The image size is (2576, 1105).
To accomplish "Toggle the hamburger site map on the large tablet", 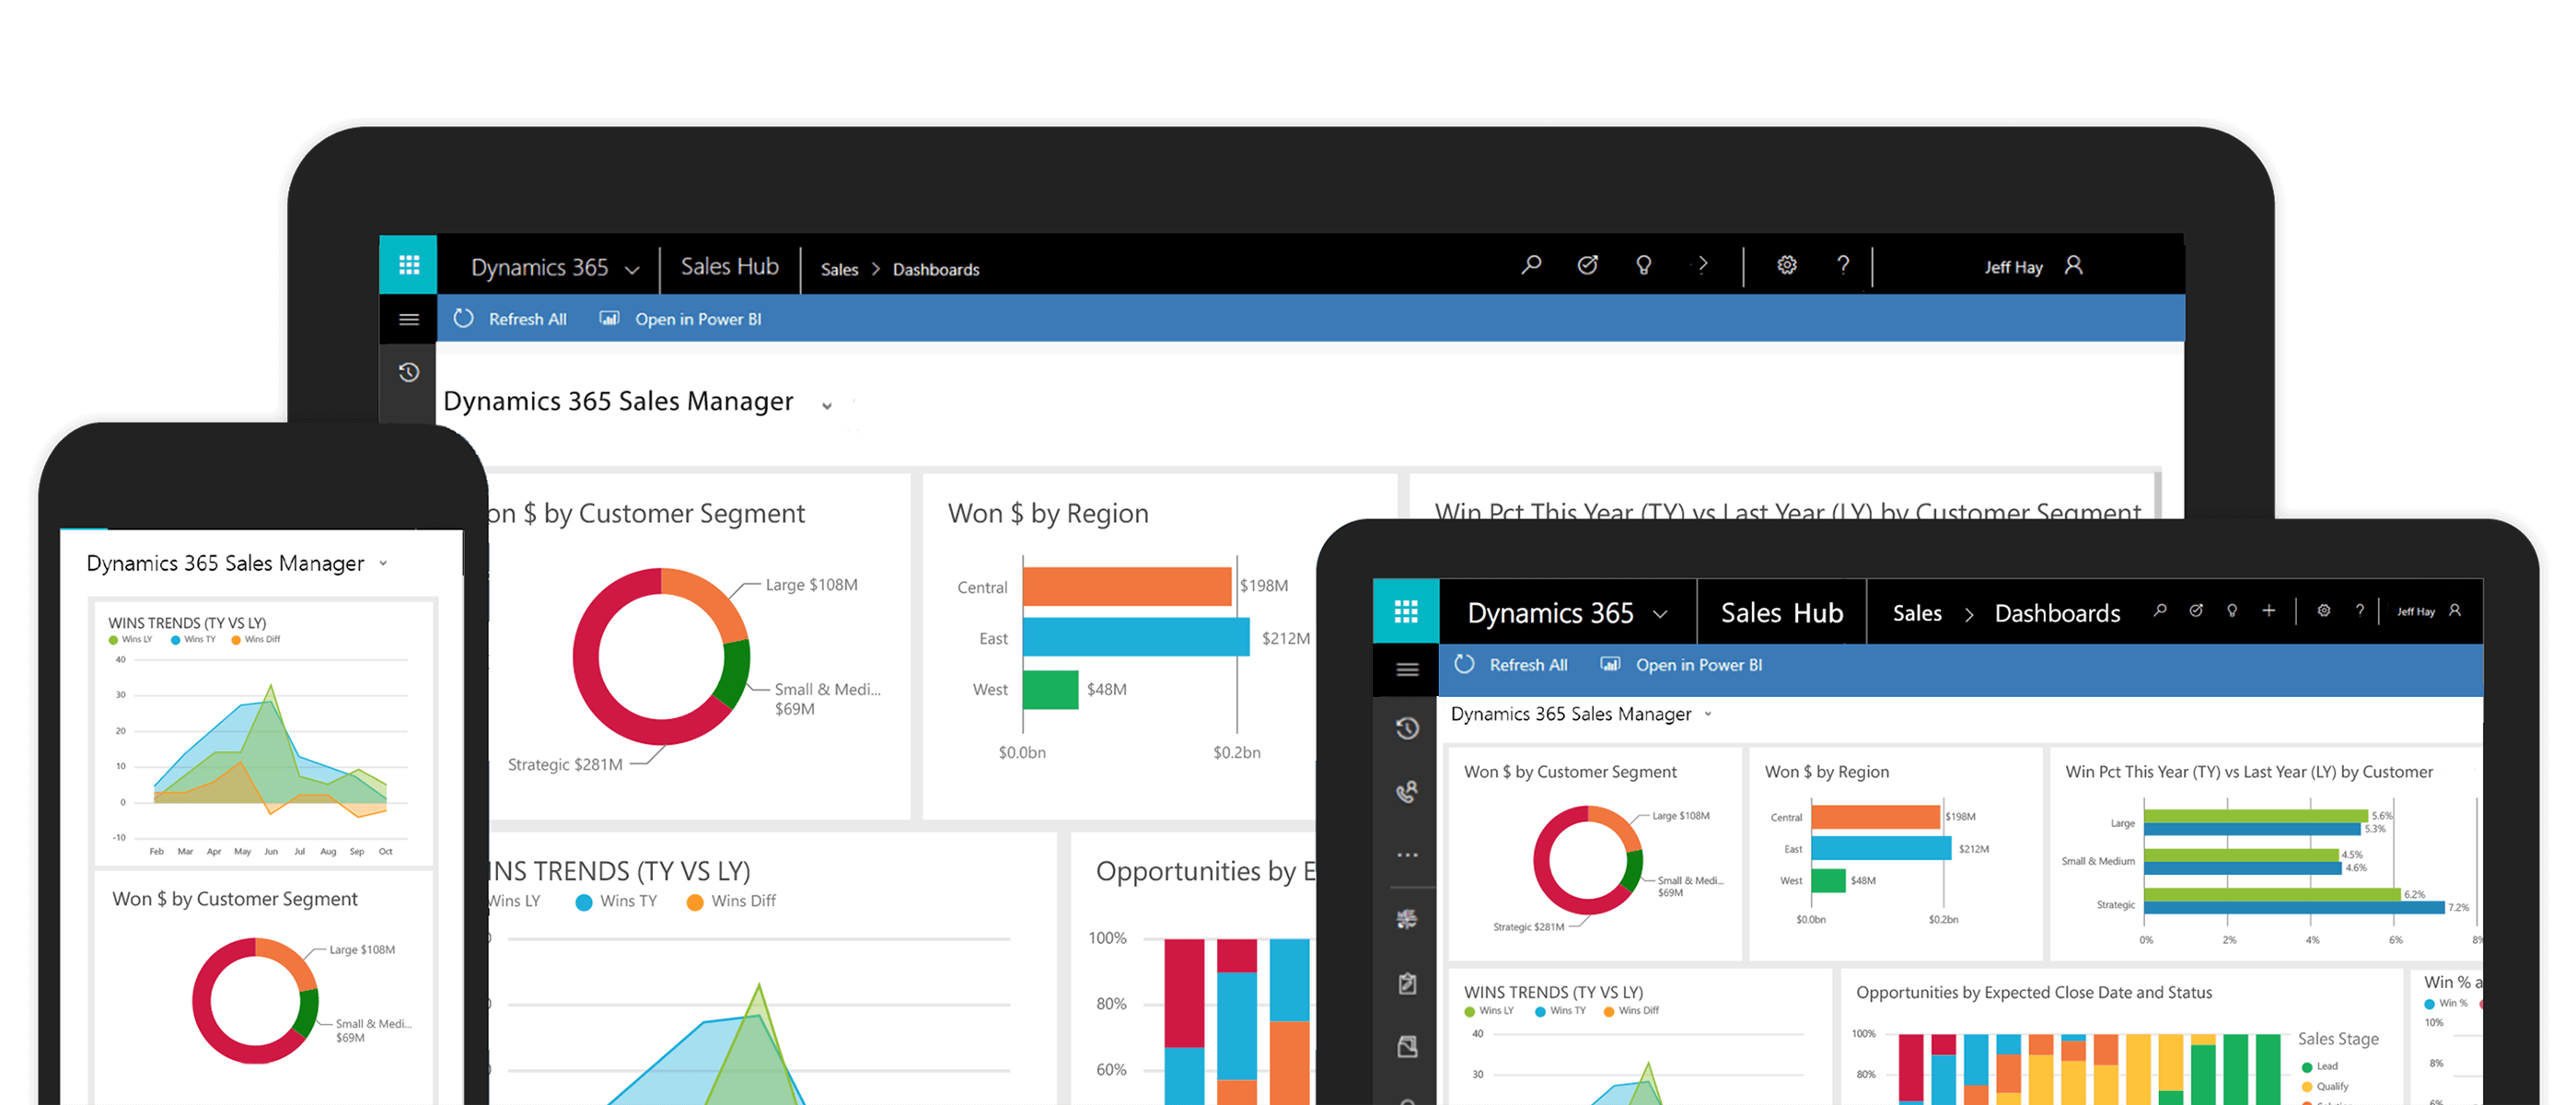I will click(x=408, y=320).
